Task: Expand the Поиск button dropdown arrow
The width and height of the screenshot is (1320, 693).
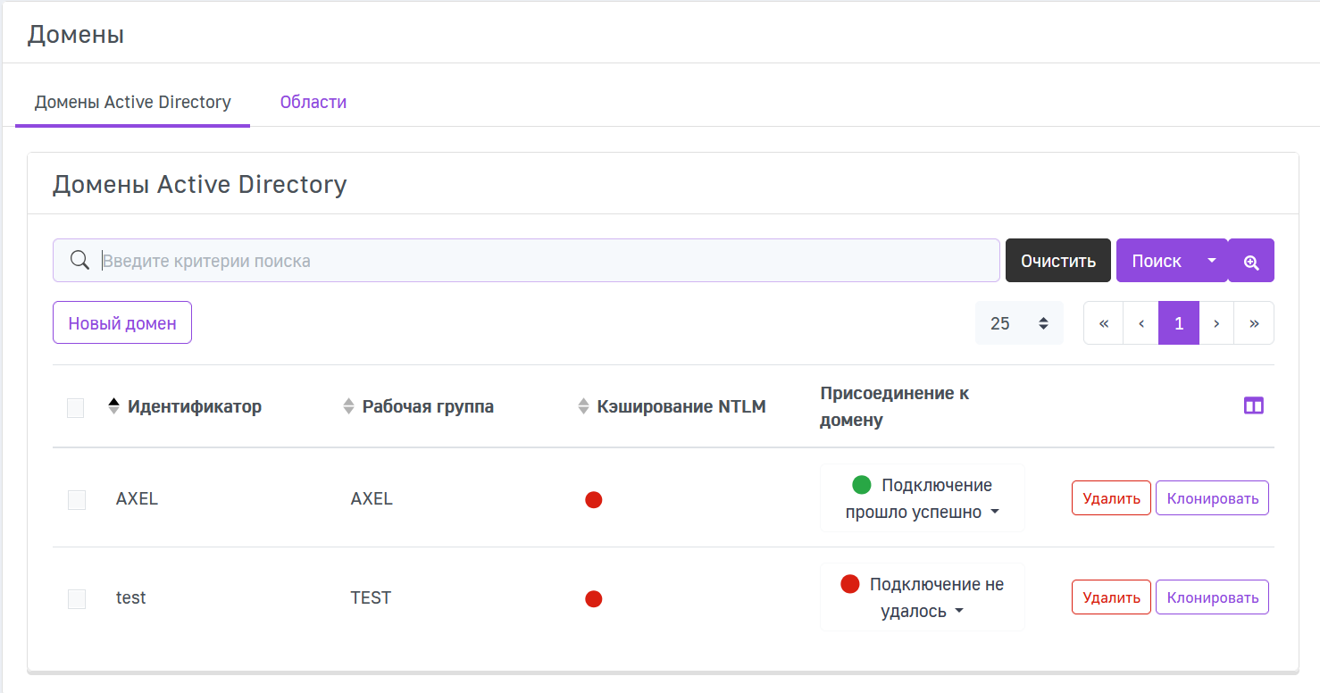Action: pyautogui.click(x=1212, y=261)
